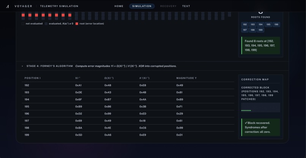306x158 pixels.
Task: Select table row for position 195
Action: pos(128,106)
